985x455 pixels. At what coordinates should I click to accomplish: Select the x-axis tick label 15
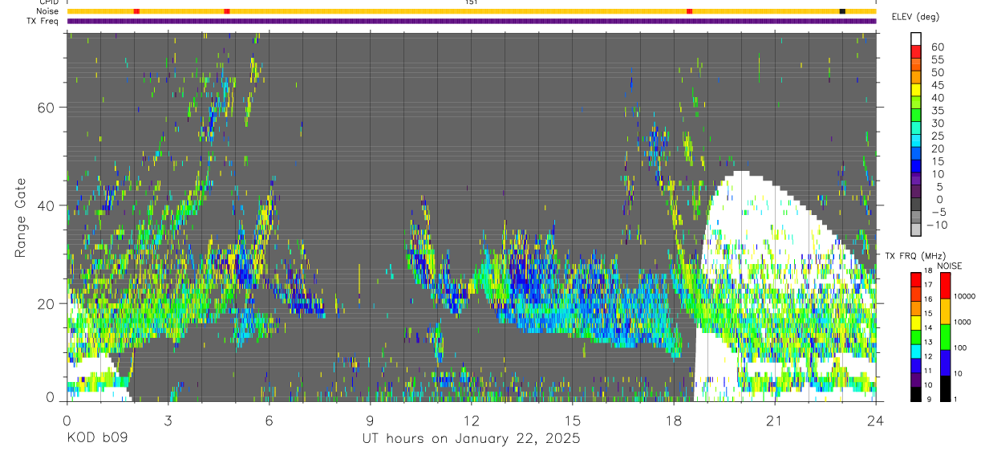pyautogui.click(x=573, y=420)
